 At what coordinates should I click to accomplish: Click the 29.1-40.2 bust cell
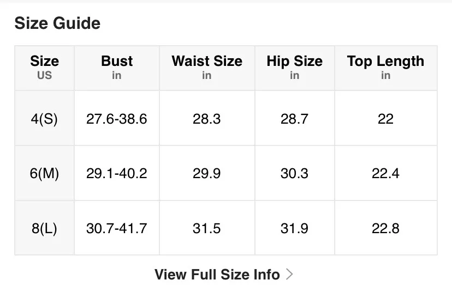coord(117,173)
